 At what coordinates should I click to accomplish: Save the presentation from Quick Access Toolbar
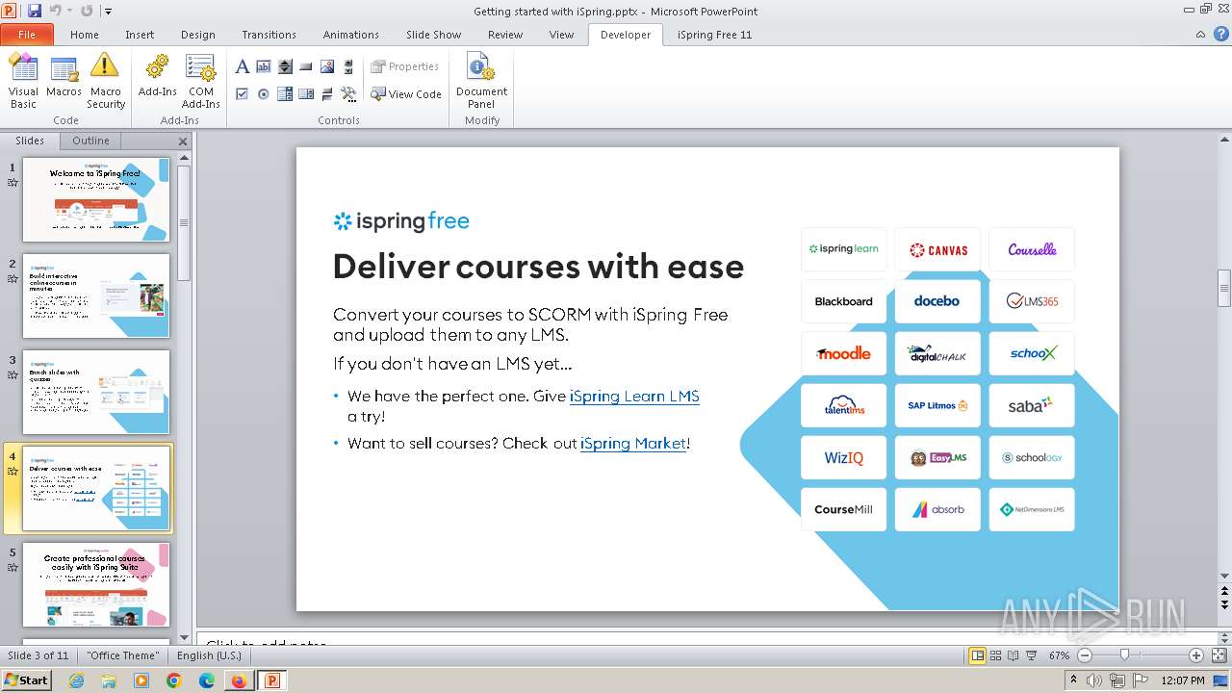pos(35,11)
